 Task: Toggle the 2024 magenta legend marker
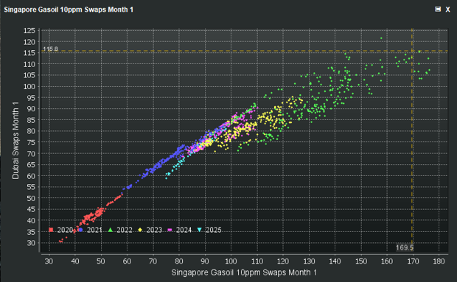point(170,230)
